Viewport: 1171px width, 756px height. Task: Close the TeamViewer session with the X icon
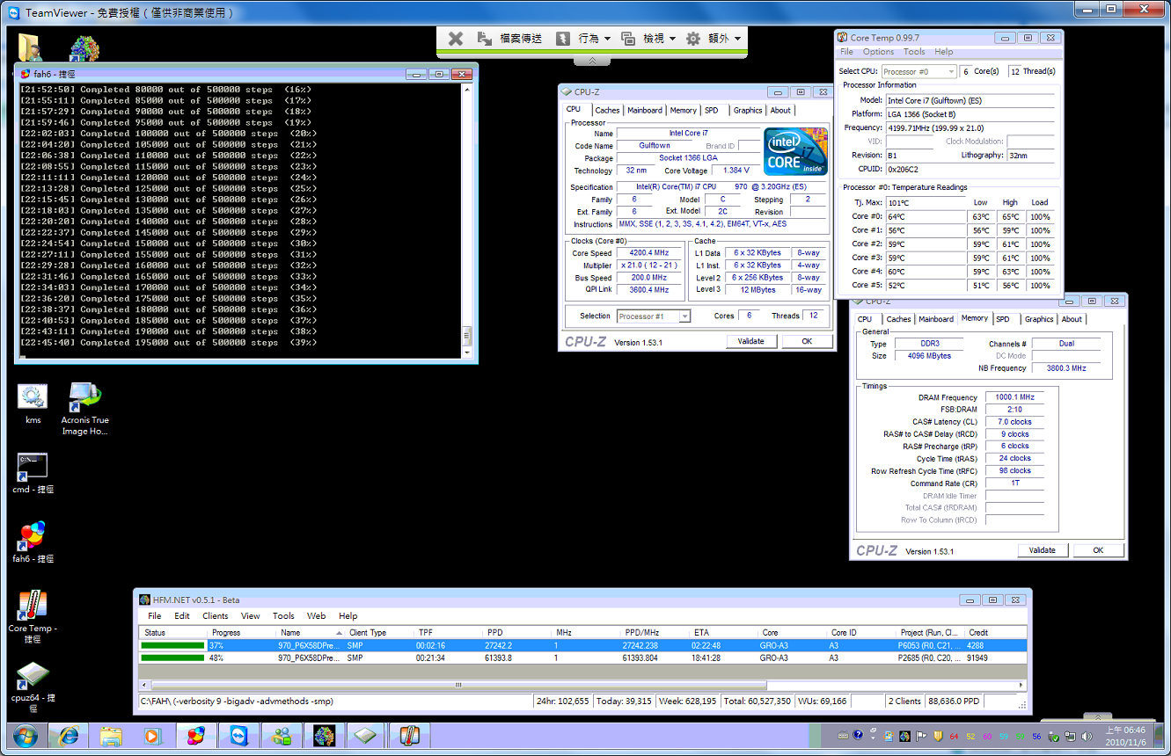[x=455, y=39]
